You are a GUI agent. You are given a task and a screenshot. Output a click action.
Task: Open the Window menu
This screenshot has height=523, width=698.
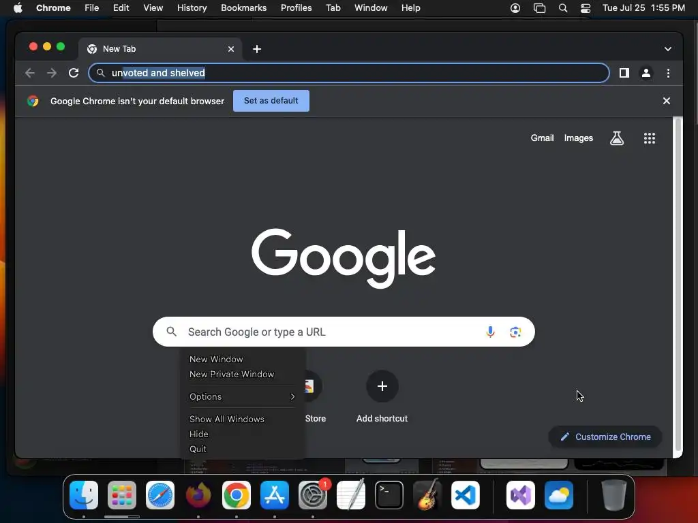371,8
